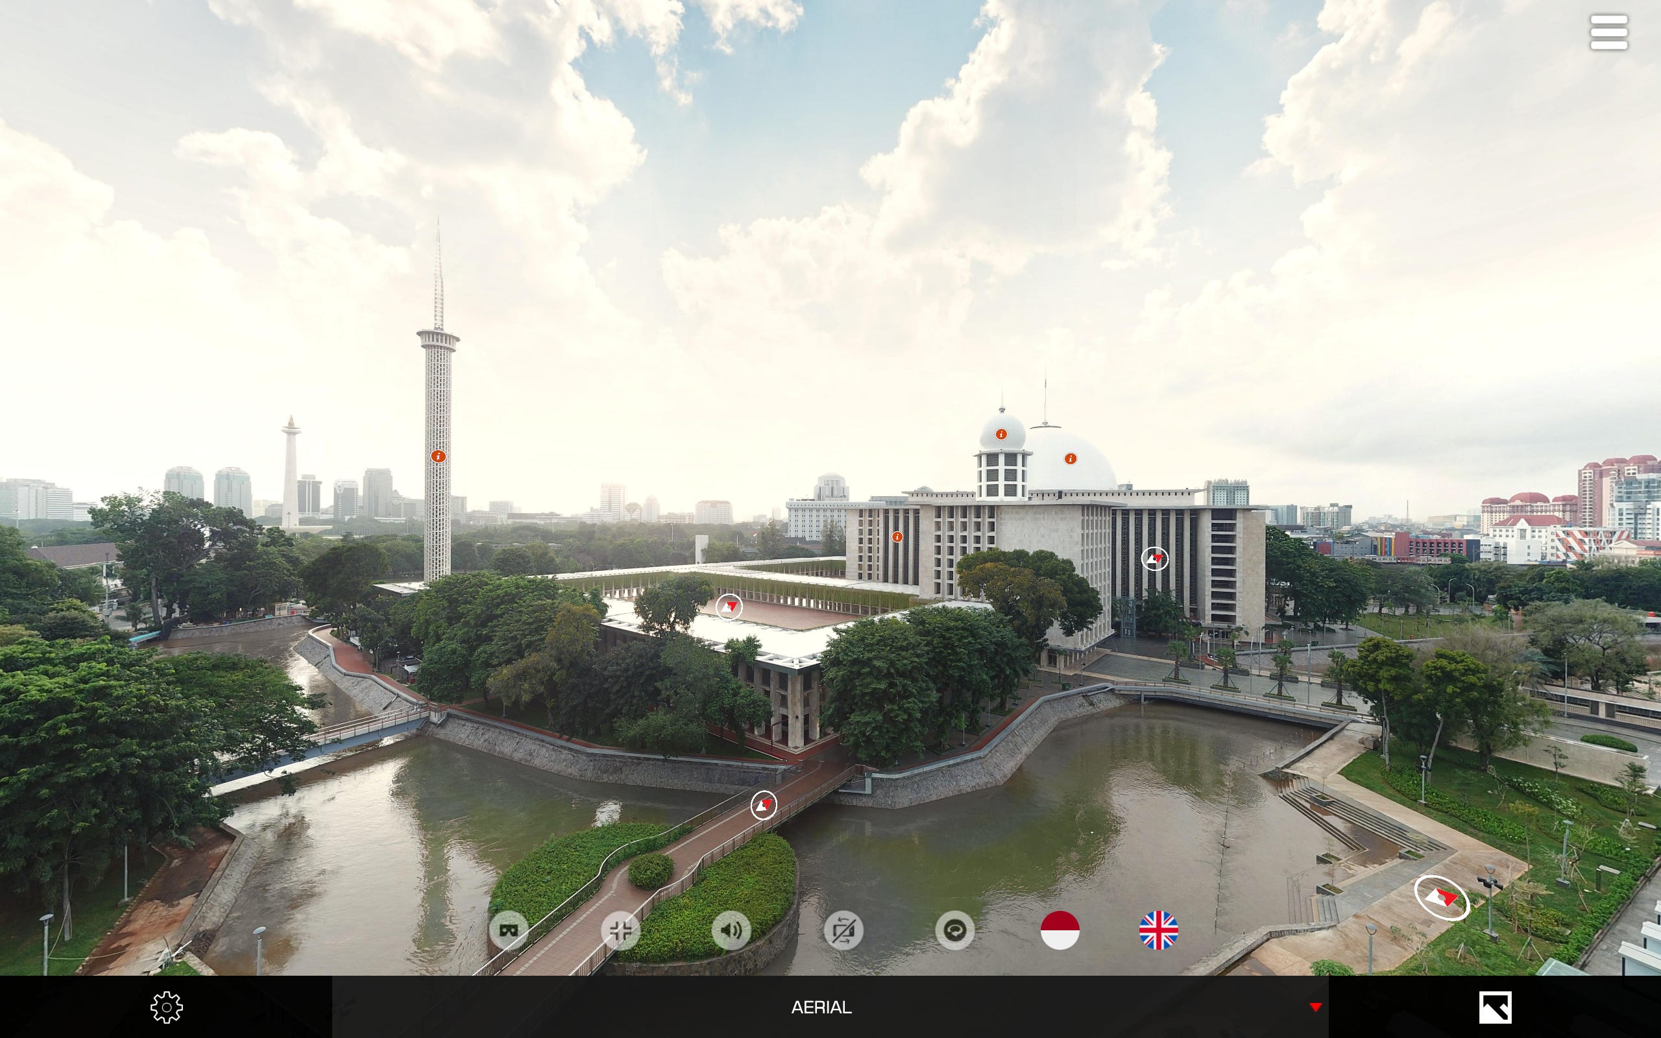Screen dimensions: 1661x1038
Task: Open the hamburger menu
Action: coord(1608,32)
